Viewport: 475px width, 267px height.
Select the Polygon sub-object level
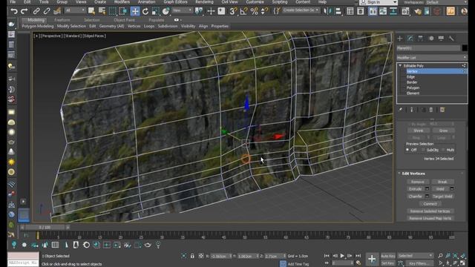(x=413, y=88)
